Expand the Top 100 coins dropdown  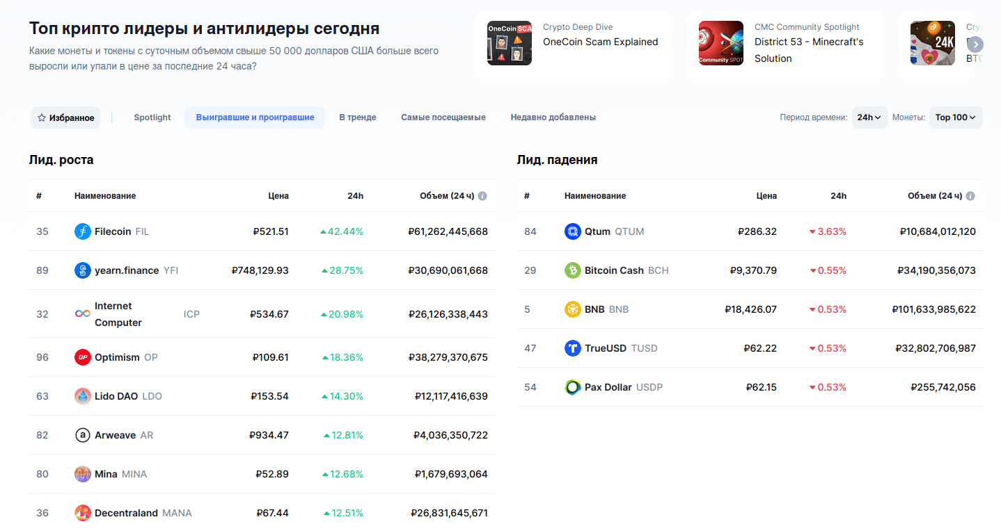(x=955, y=117)
